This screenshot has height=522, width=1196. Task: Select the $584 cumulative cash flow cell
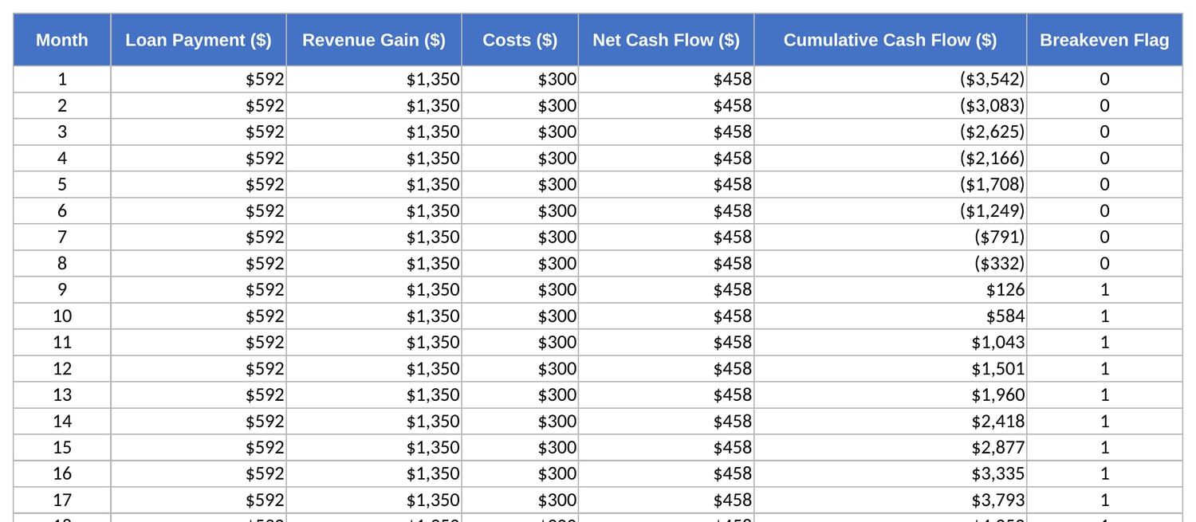pyautogui.click(x=891, y=316)
